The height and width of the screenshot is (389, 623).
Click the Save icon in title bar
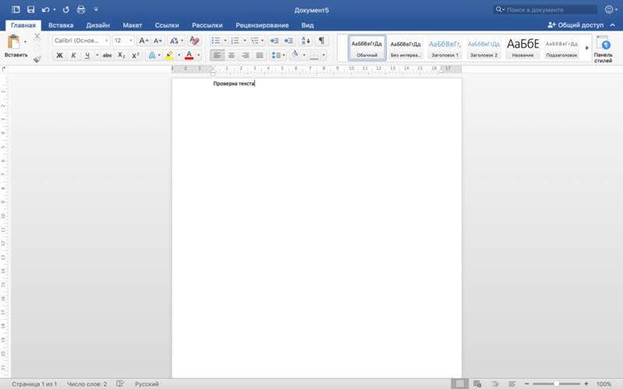(x=30, y=10)
